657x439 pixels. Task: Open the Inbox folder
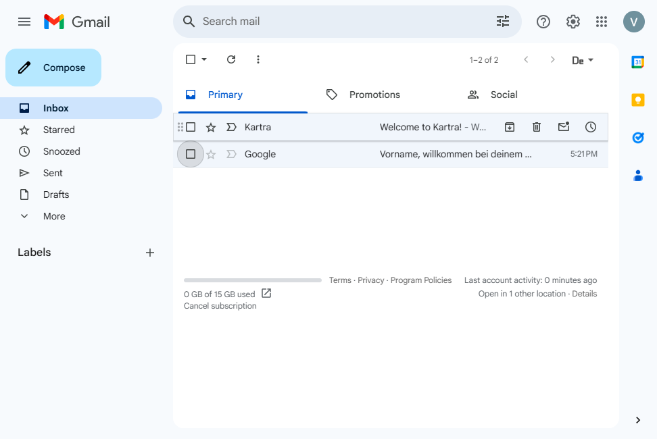pyautogui.click(x=81, y=108)
